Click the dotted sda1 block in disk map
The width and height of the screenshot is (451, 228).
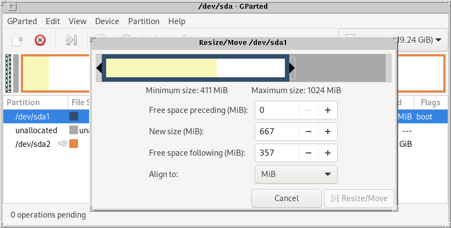point(8,73)
